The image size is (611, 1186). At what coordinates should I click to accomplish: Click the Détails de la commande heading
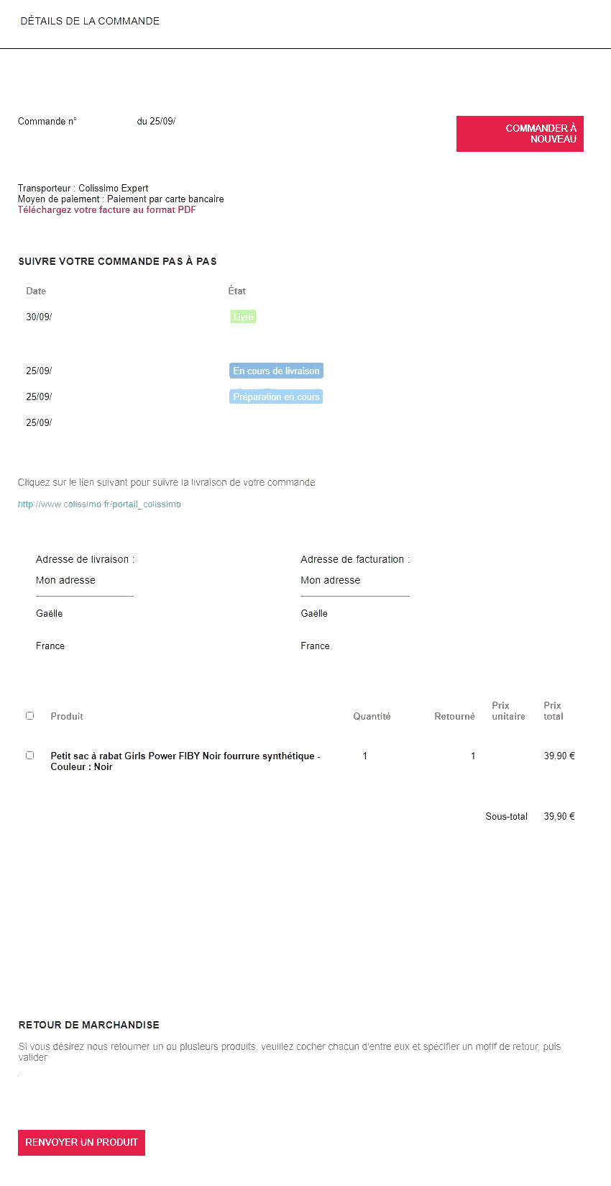click(90, 21)
